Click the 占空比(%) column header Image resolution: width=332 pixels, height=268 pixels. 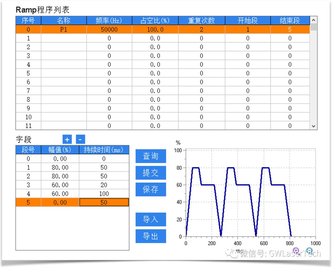(155, 21)
